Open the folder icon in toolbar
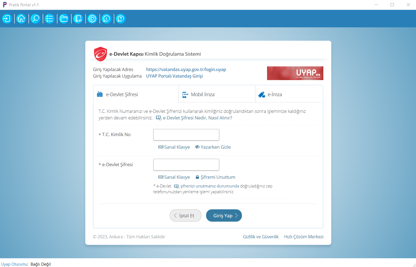 coord(64,19)
